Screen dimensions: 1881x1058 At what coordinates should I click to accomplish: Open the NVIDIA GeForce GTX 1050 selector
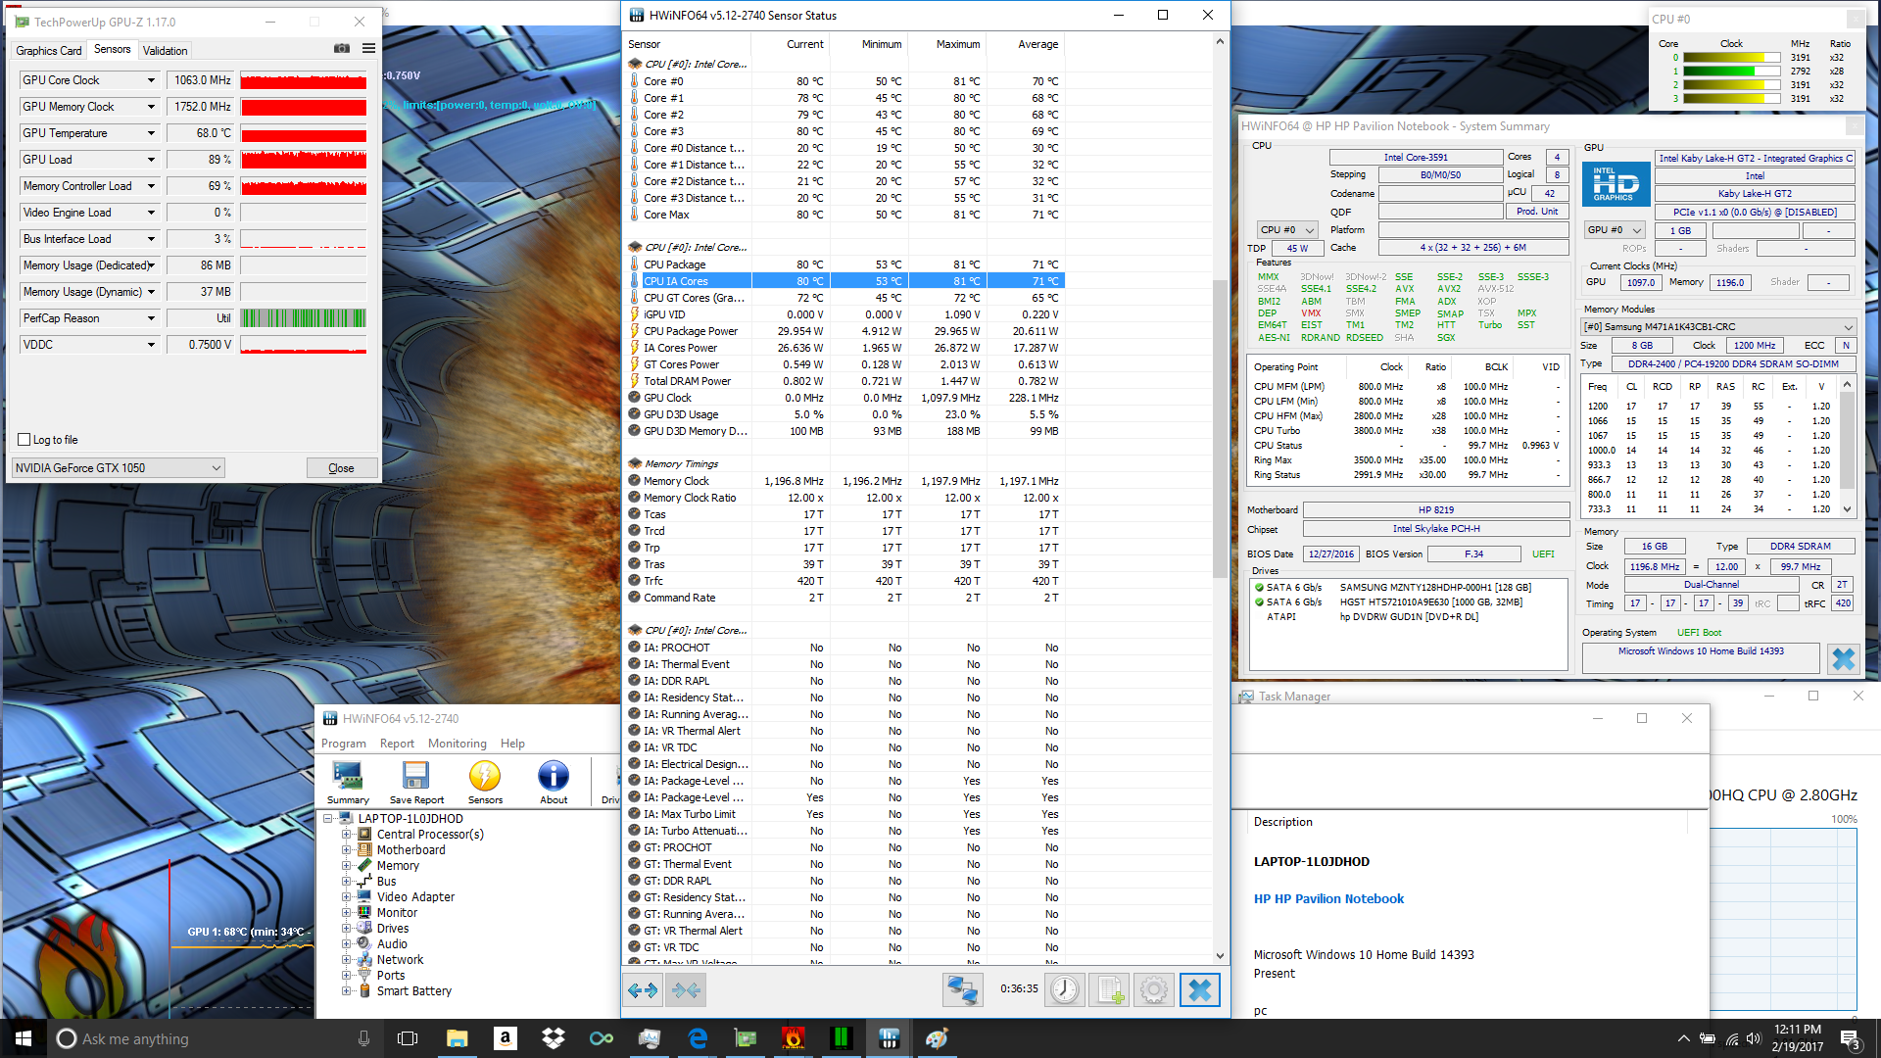pos(119,468)
